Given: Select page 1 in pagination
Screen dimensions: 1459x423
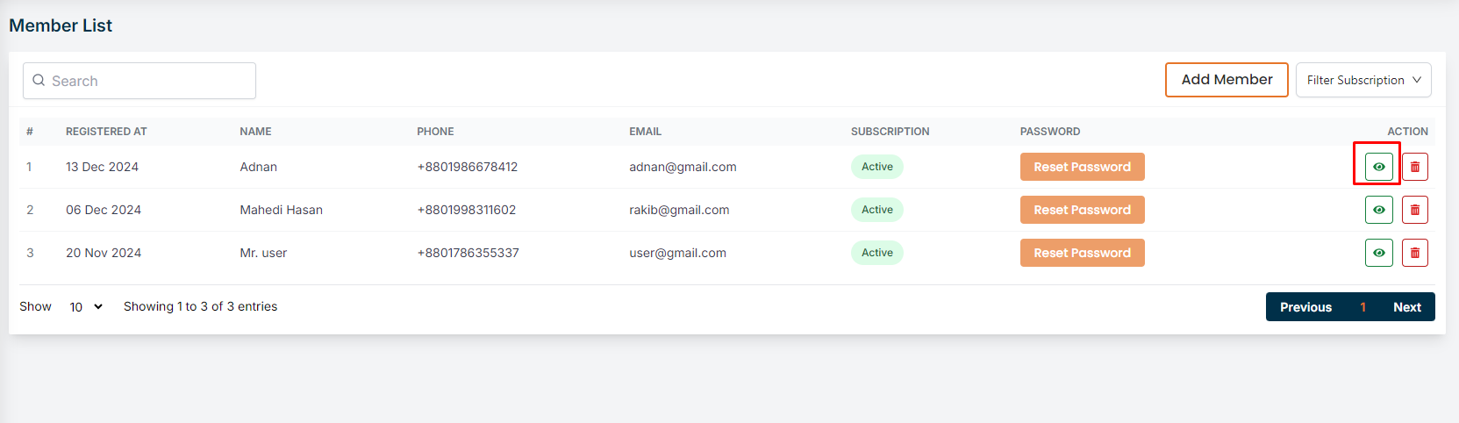Looking at the screenshot, I should tap(1362, 307).
